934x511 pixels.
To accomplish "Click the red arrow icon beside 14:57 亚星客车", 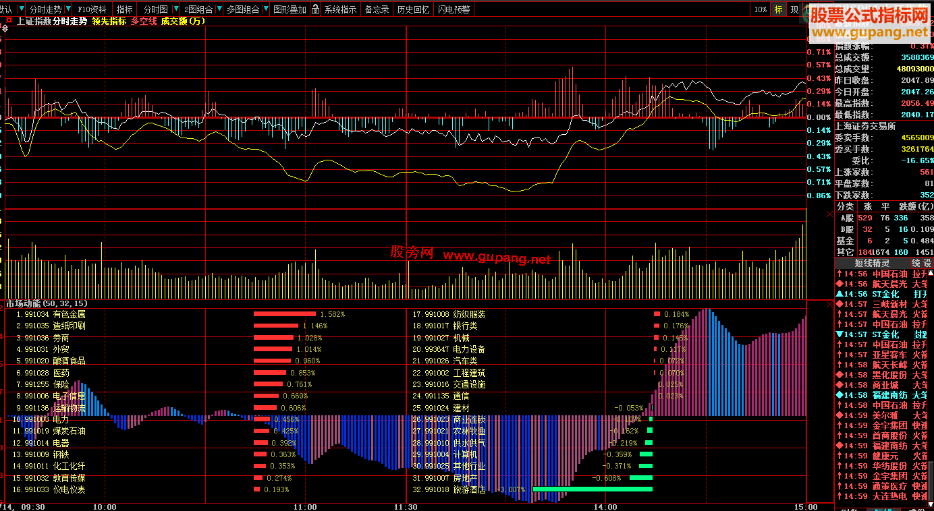I will point(839,355).
